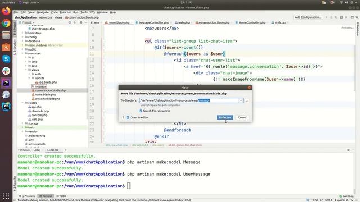Show the applications grid
This screenshot has width=360, height=202.
(6, 196)
